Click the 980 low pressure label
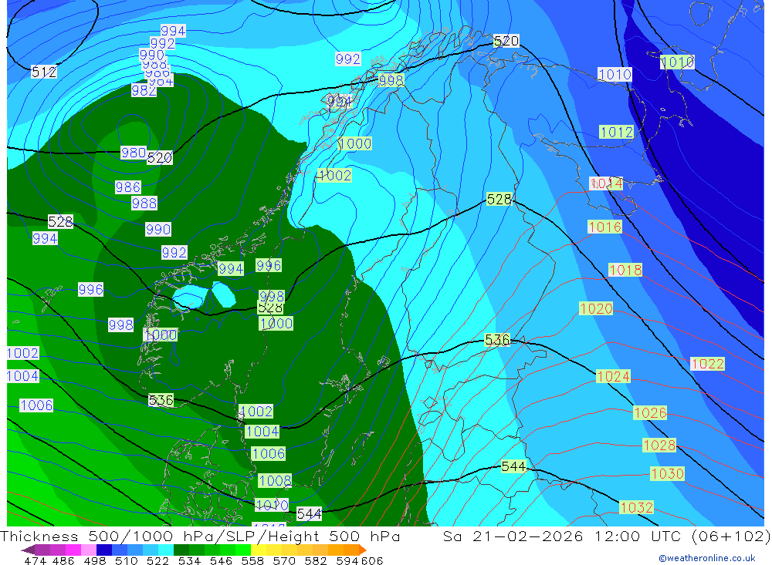The height and width of the screenshot is (565, 772). (134, 153)
